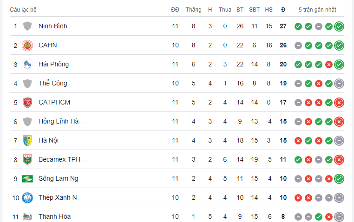Viewport: 354px width, 222px height.
Task: Click the Thép Xanh Nam Định club logo
Action: click(x=27, y=197)
